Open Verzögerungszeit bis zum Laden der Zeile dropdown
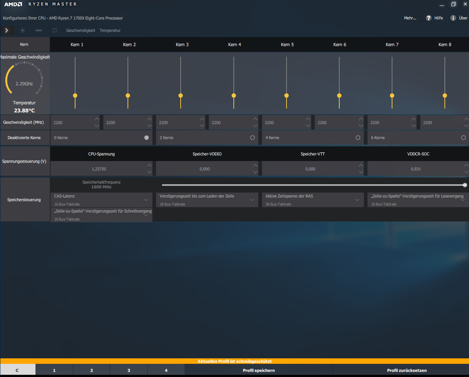The image size is (469, 377). 207,200
